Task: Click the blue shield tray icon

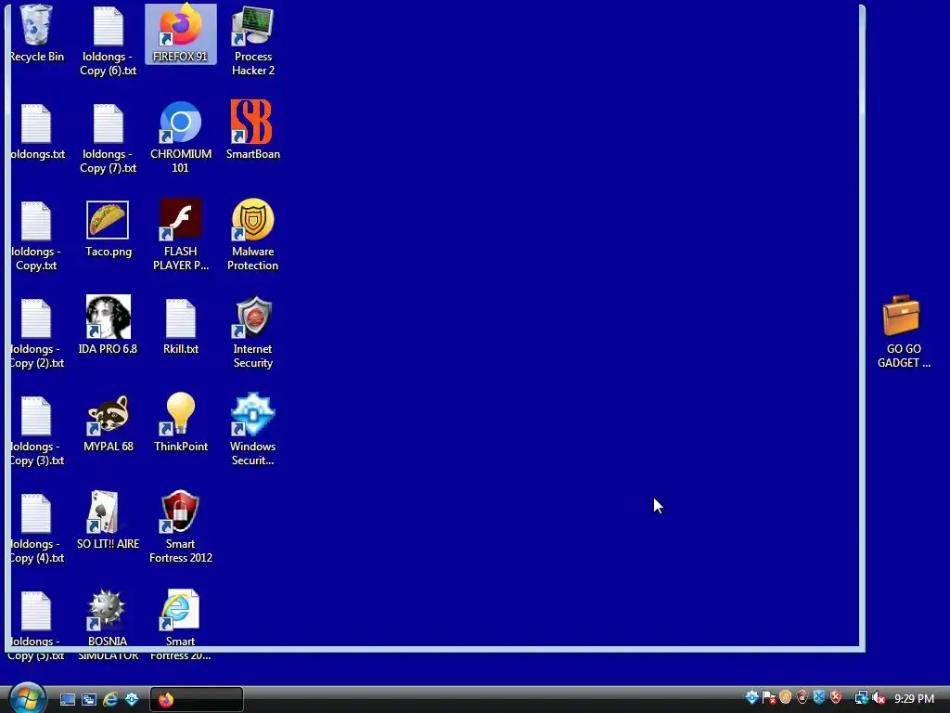Action: (x=819, y=698)
